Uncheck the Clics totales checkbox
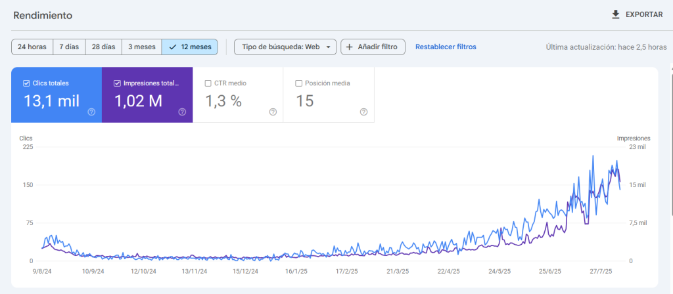 [x=26, y=83]
